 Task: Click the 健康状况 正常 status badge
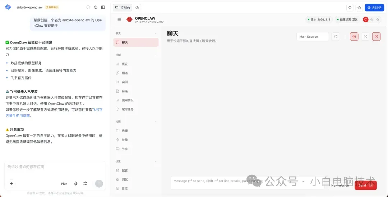point(347,19)
